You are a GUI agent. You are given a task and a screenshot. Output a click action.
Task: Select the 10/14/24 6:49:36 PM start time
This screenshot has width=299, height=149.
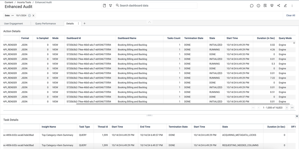[x=238, y=83]
